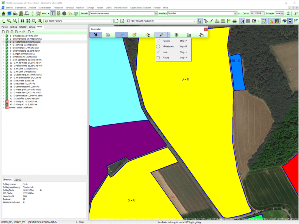
Task: Select the grid icon in the map toolbar
Action: tap(247, 21)
